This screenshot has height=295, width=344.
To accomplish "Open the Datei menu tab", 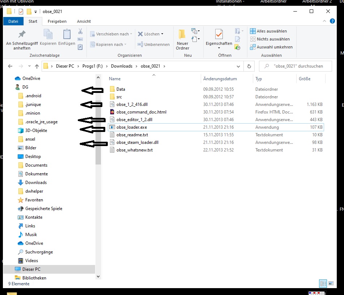I will pos(13,21).
